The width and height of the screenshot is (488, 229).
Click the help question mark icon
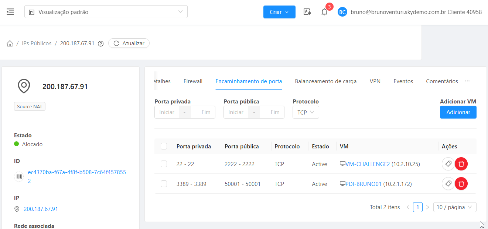(x=100, y=43)
